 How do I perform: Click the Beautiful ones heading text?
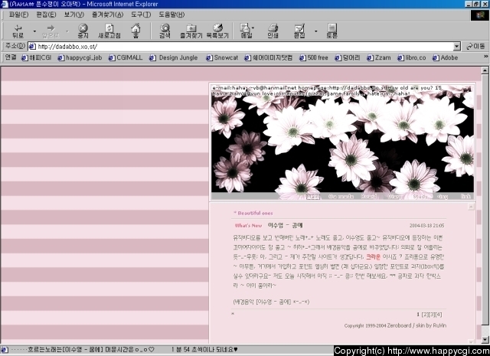click(x=255, y=213)
